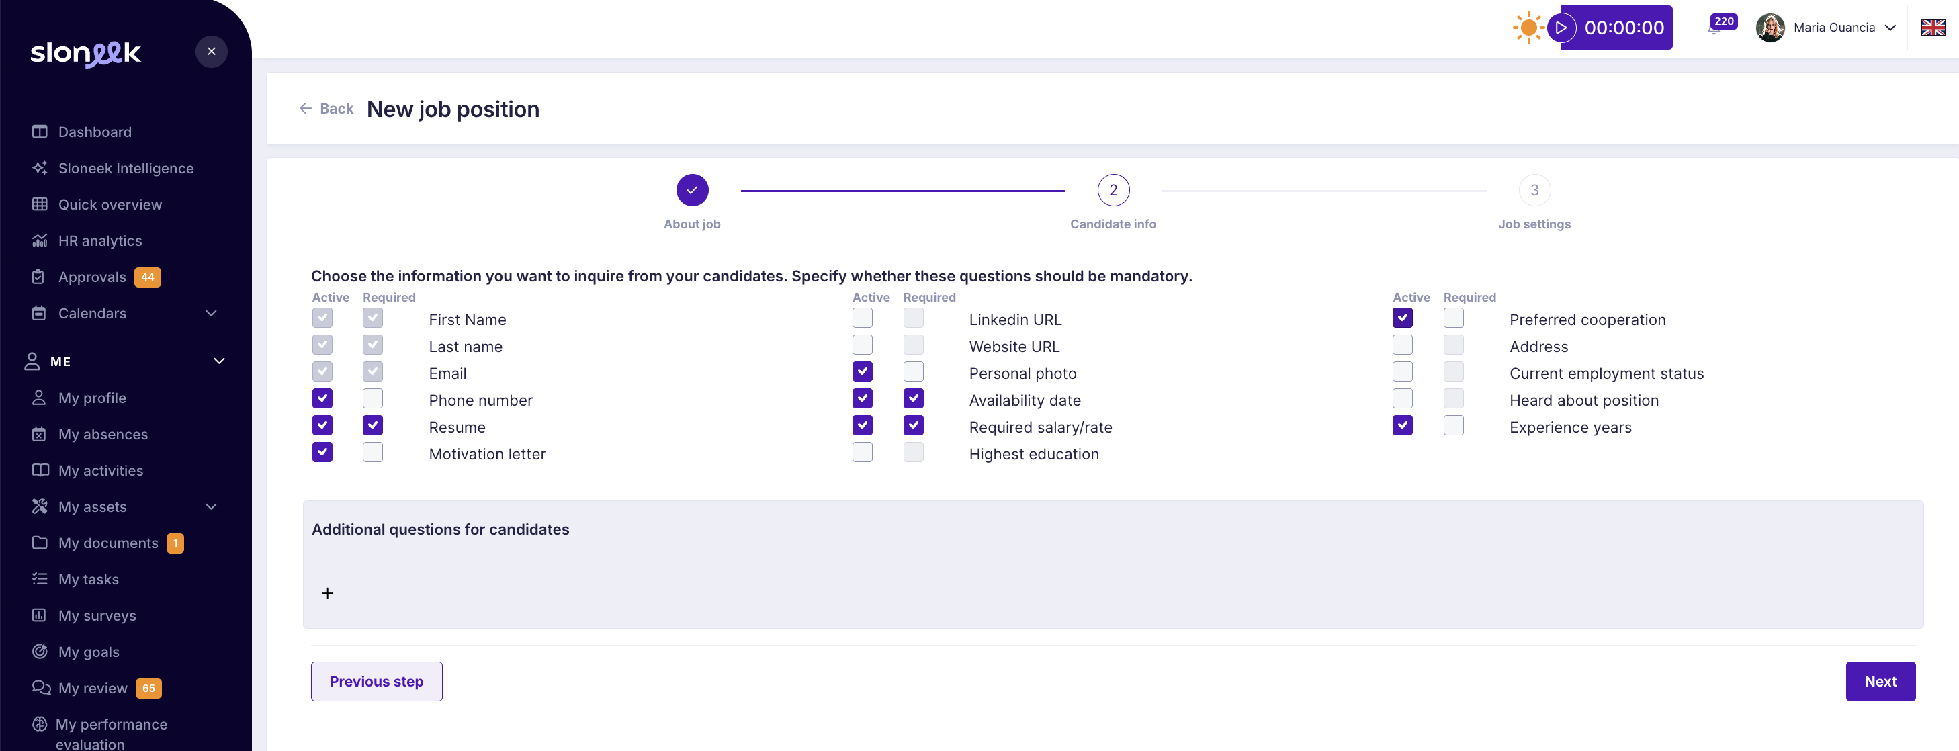
Task: Activate the Linkedin URL checkbox
Action: pos(863,318)
